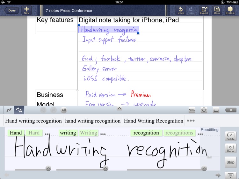Tap the '7 notes Press Conference' title
This screenshot has height=179, width=239.
pos(69,10)
